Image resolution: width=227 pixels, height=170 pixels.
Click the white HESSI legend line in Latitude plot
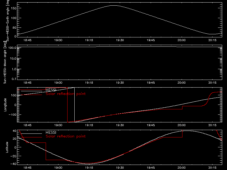coord(31,133)
